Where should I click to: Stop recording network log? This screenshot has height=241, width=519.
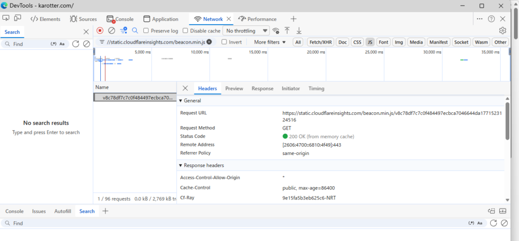[x=100, y=31]
